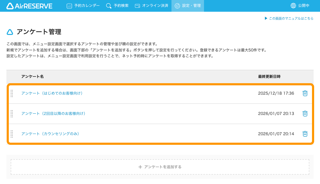Remove the カウンセリングのみ survey with trash icon
The width and height of the screenshot is (320, 184).
(305, 134)
